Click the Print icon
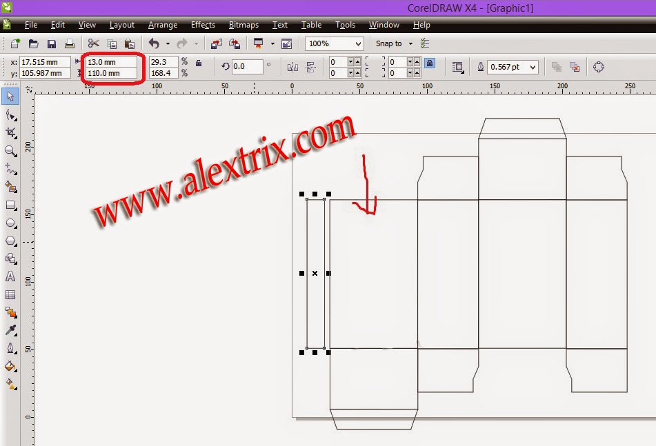The width and height of the screenshot is (656, 446). point(70,43)
